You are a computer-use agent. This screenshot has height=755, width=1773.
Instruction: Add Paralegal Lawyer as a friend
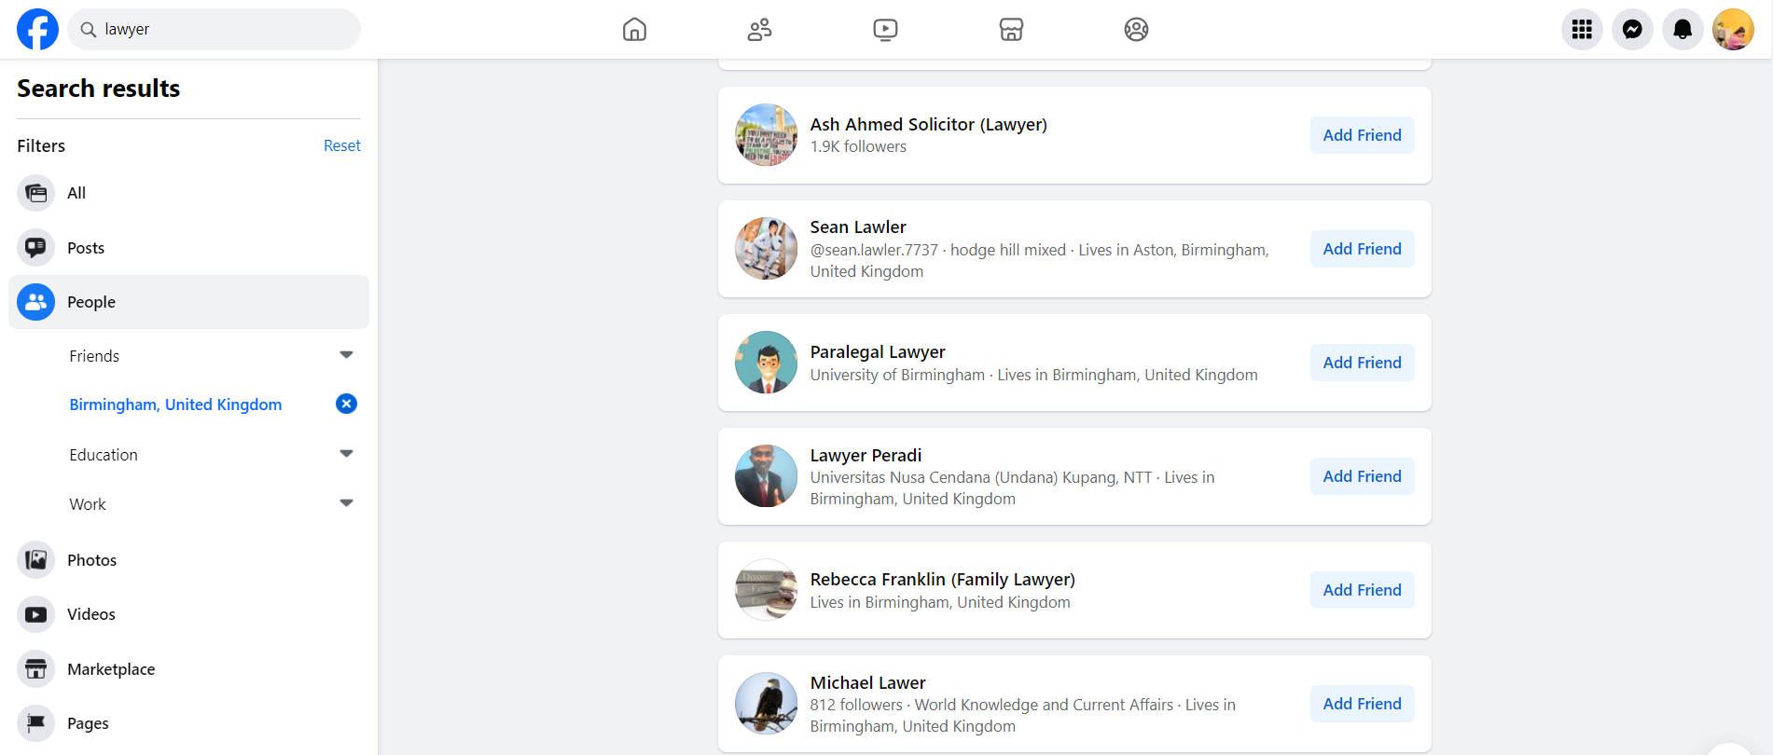[x=1362, y=363]
